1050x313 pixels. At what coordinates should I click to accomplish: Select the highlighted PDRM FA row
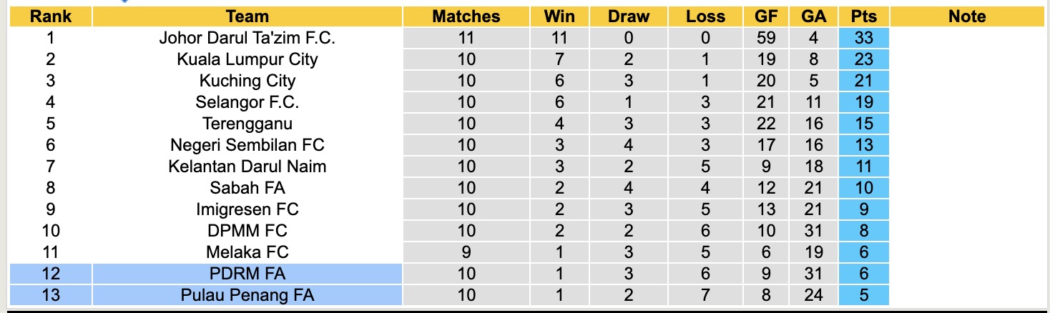247,274
